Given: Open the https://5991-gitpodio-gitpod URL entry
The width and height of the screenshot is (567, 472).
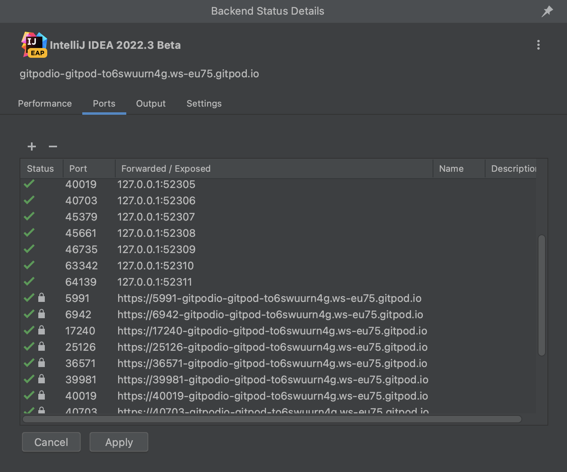Looking at the screenshot, I should (269, 298).
